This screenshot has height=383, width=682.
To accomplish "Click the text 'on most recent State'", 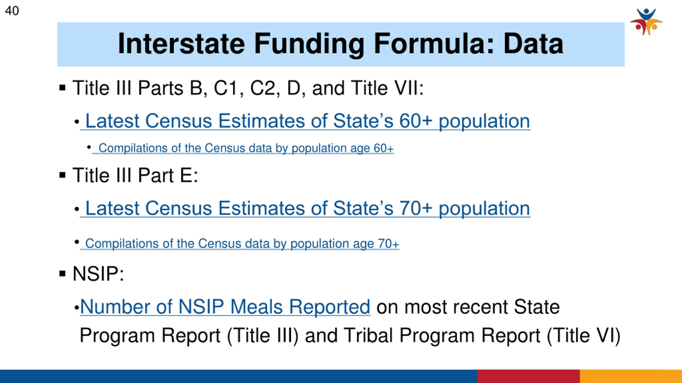I will coord(468,307).
